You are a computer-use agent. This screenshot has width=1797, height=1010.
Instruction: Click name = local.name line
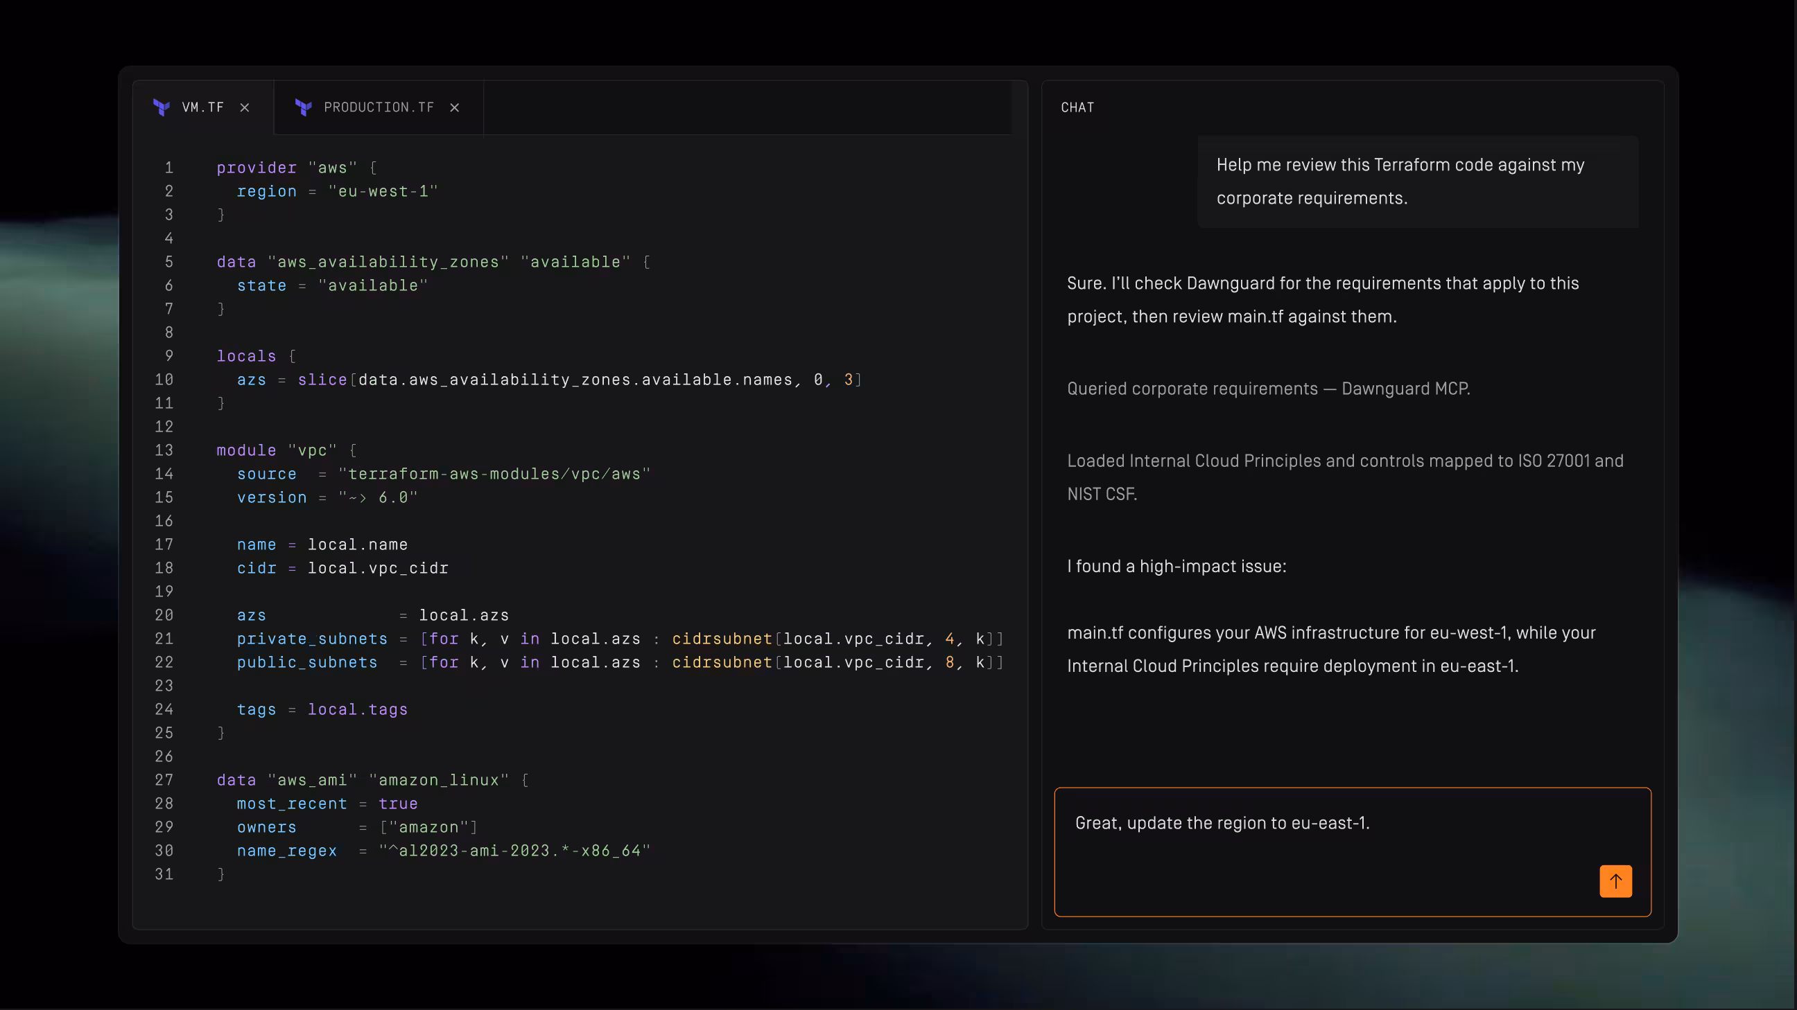[x=322, y=544]
